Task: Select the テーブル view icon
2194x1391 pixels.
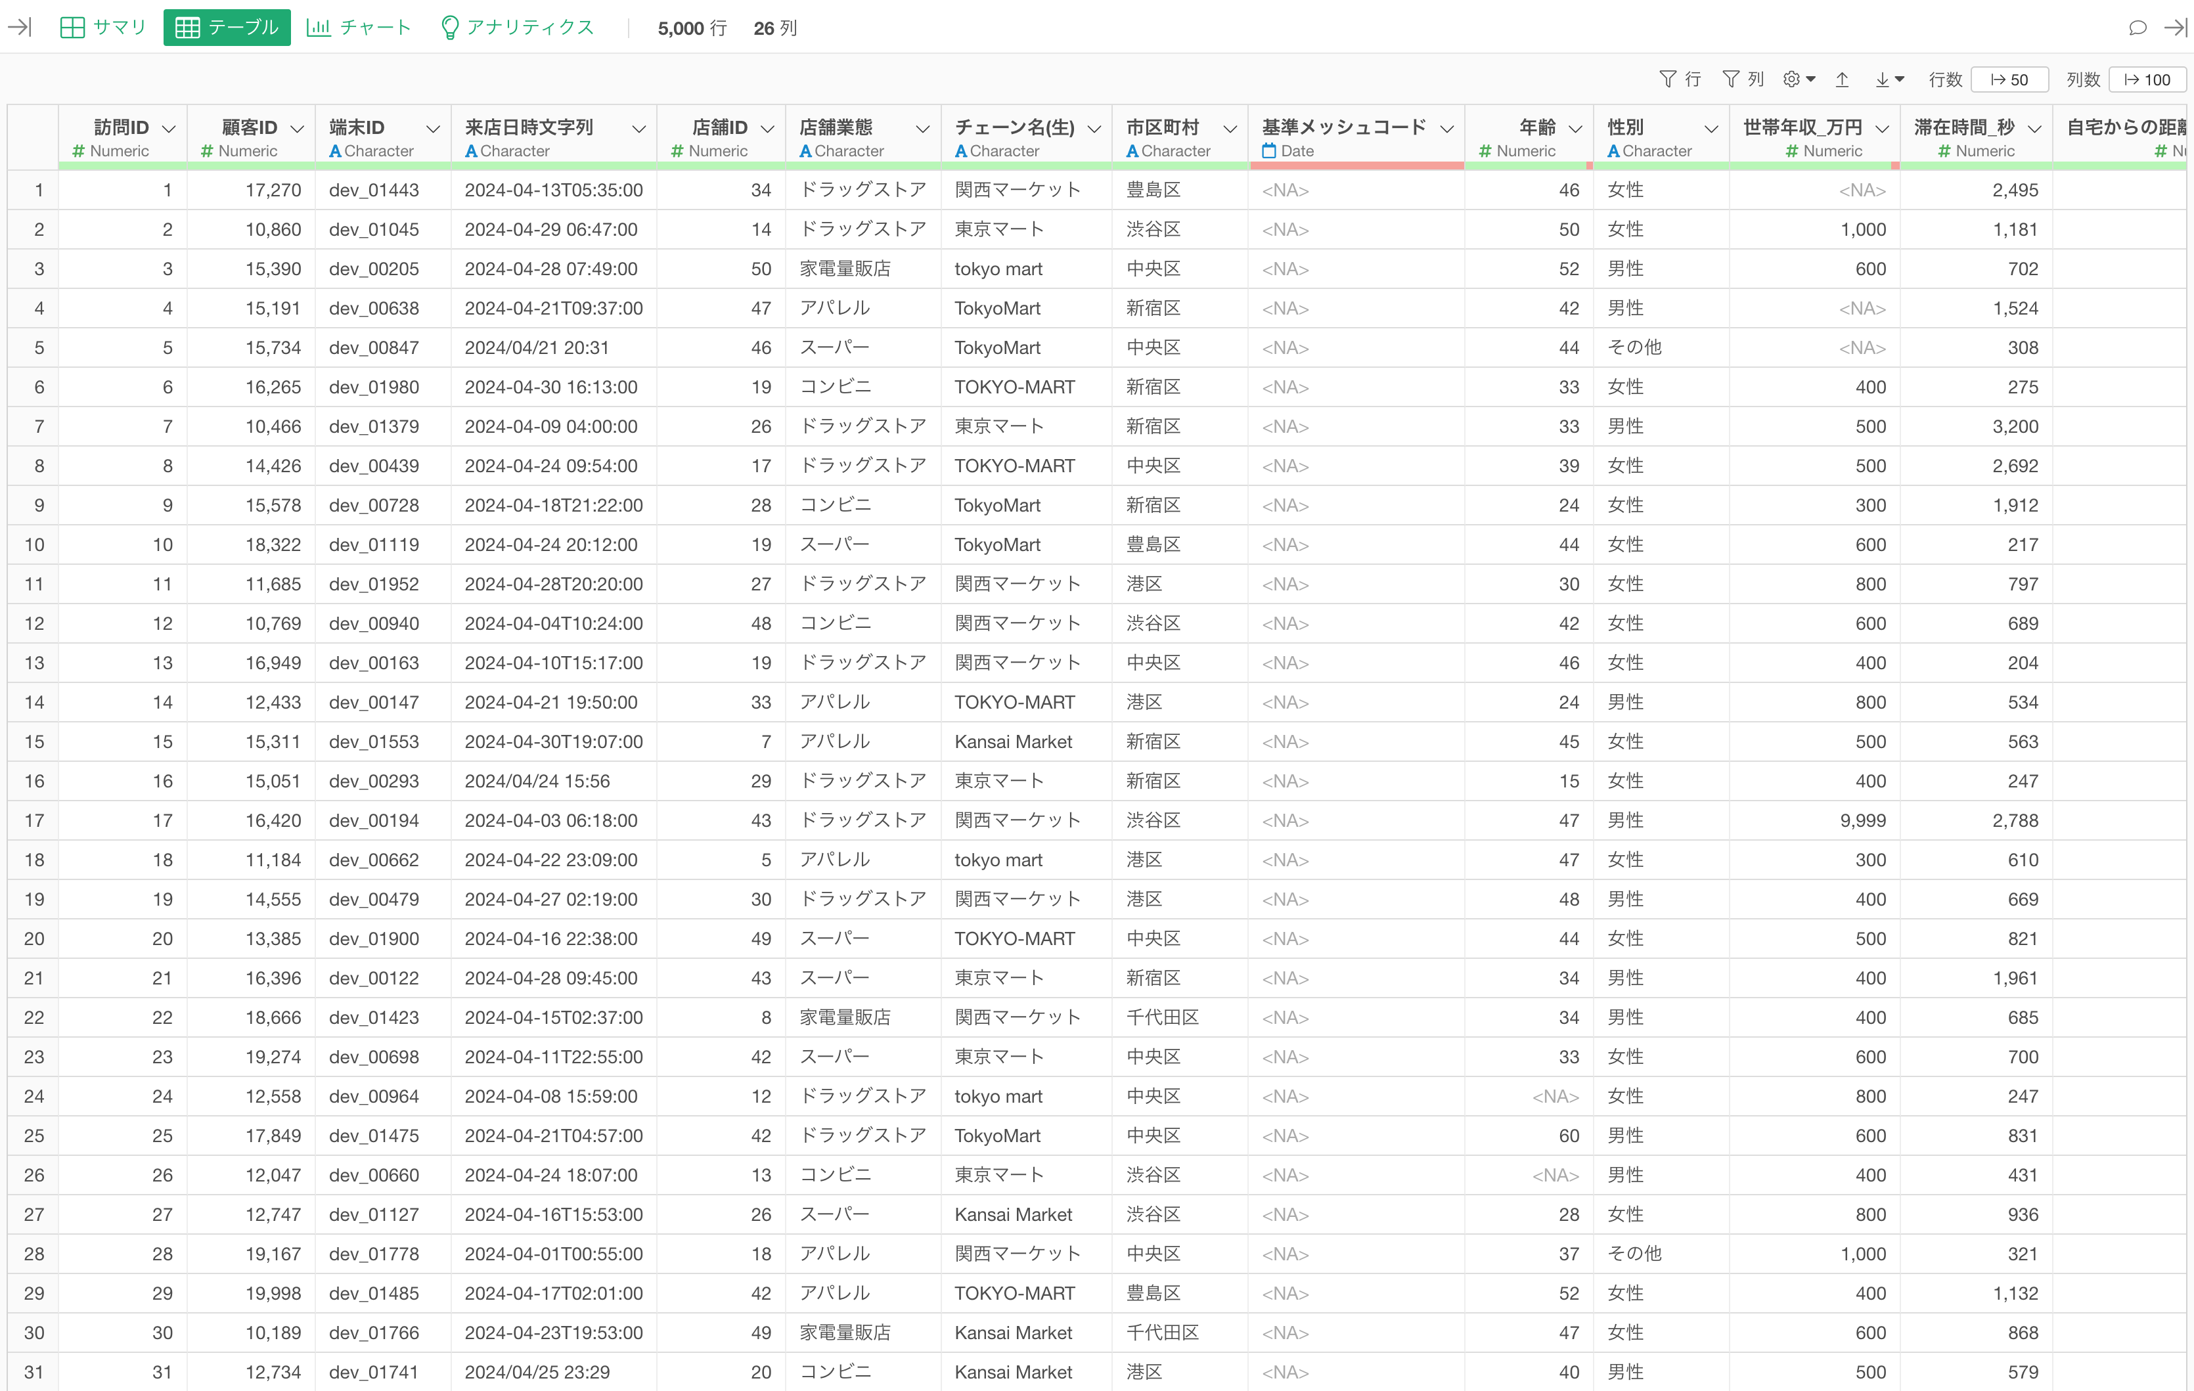Action: click(188, 28)
